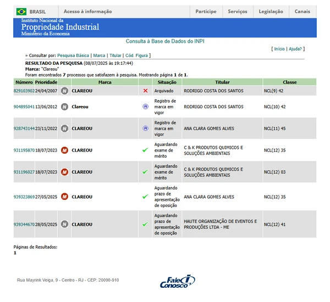Screen dimensions: 330x302
Task: Click the Rua Mayrink Veiga address text
Action: [x=68, y=280]
